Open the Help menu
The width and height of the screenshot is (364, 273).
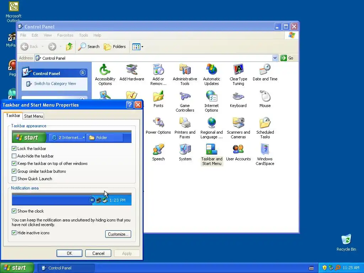(x=97, y=35)
